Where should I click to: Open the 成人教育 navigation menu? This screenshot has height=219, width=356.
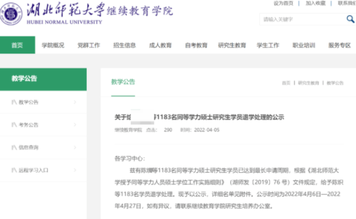tap(161, 45)
